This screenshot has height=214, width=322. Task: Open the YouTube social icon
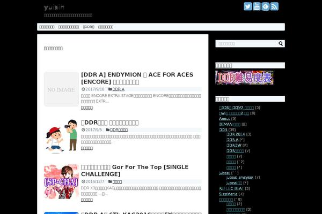[257, 6]
